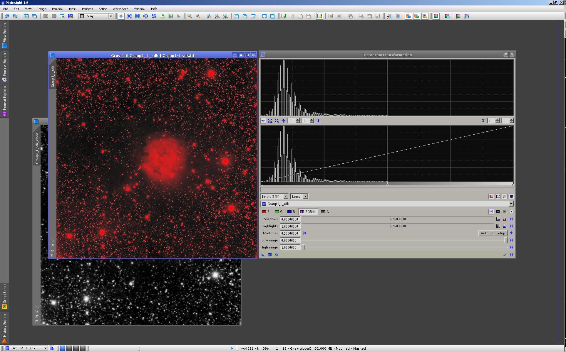566x352 pixels.
Task: Click the Shadows value input field
Action: pos(290,219)
